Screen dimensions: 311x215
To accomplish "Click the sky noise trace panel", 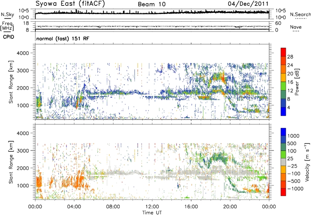I will (152, 14).
